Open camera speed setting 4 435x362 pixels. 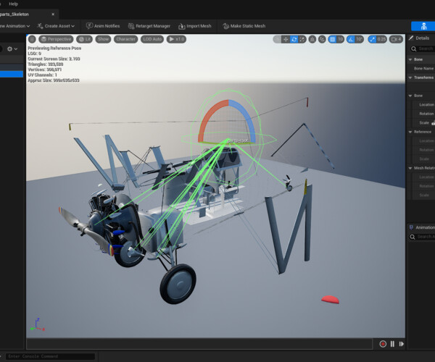tap(396, 39)
